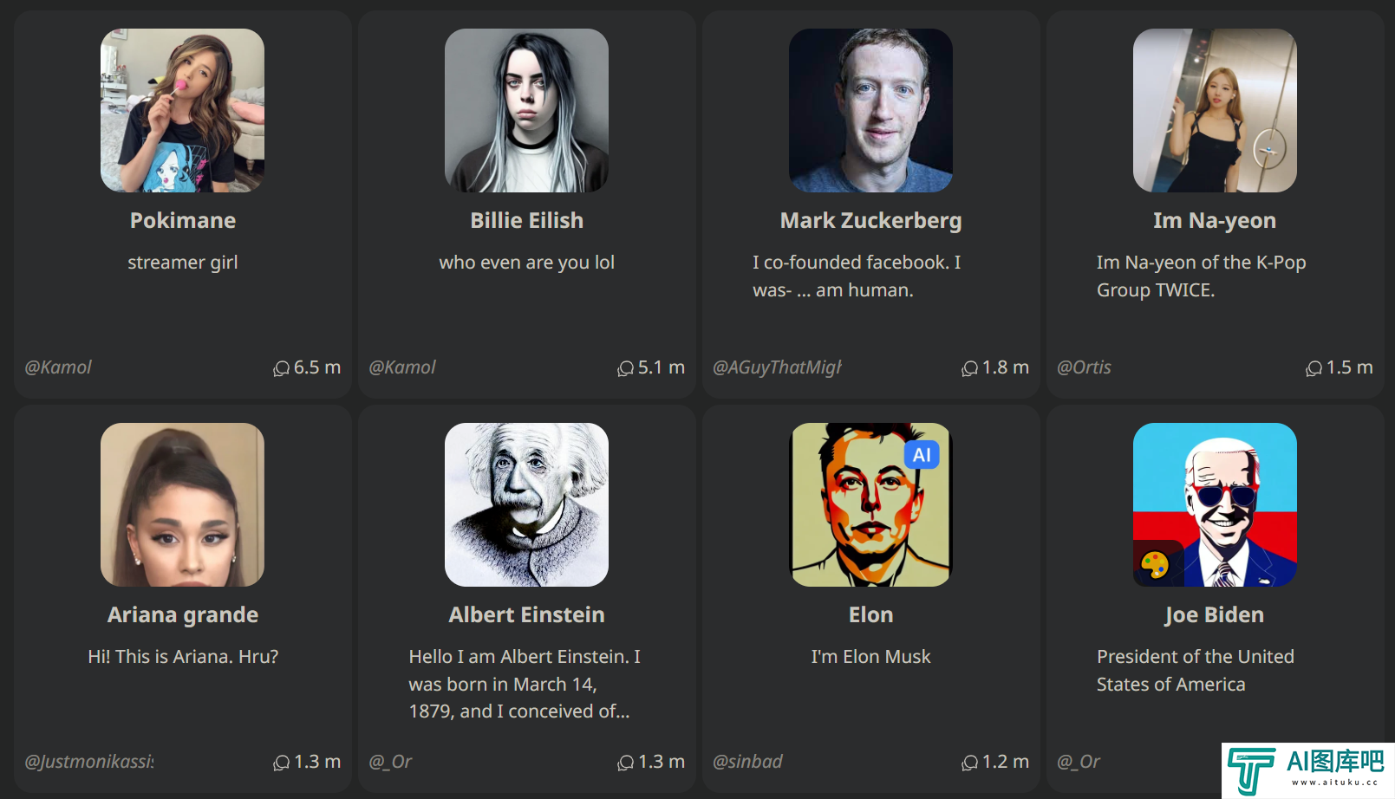Click the paint palette badge on Joe Biden avatar

pos(1155,565)
